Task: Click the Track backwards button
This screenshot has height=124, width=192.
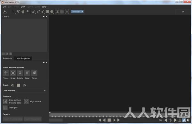Action: pyautogui.click(x=12, y=85)
